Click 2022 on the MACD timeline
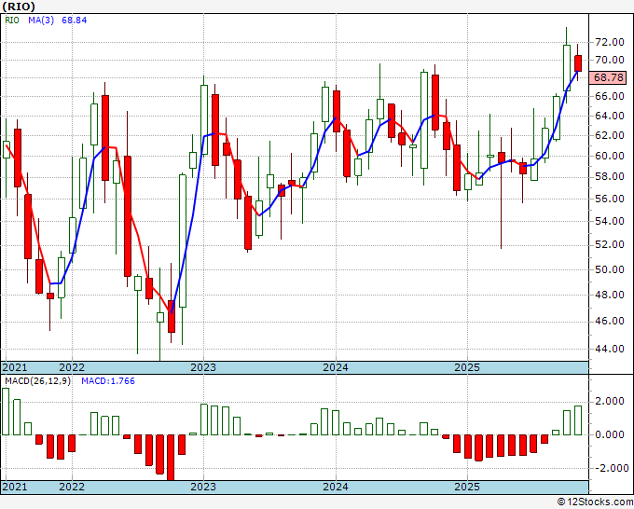Image resolution: width=634 pixels, height=509 pixels. (x=72, y=487)
